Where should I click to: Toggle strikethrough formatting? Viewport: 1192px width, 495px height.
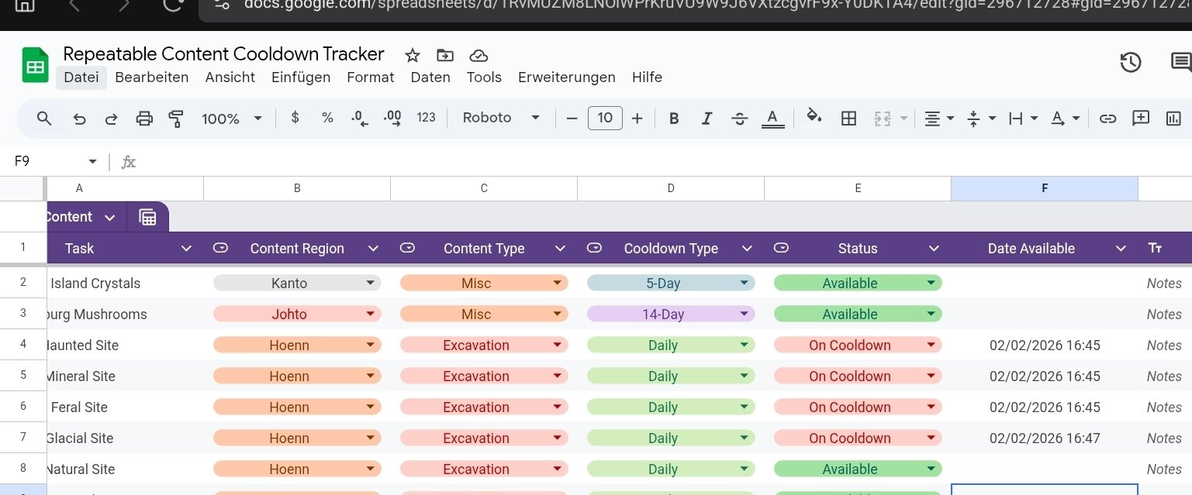tap(739, 119)
